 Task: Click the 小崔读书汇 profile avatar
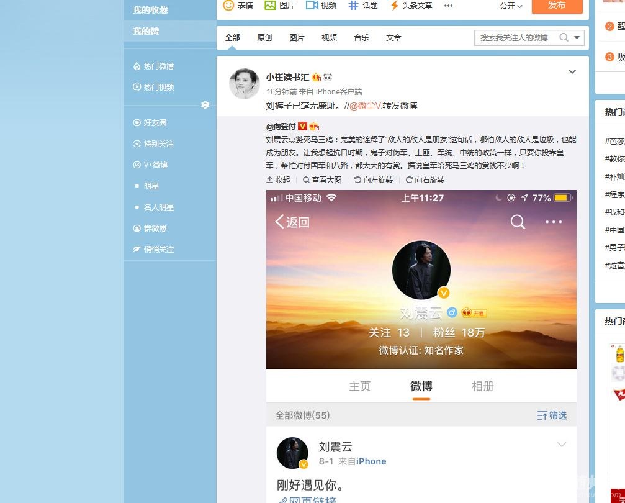tap(245, 84)
